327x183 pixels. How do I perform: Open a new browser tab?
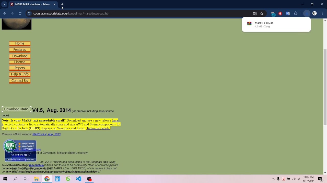[62, 4]
